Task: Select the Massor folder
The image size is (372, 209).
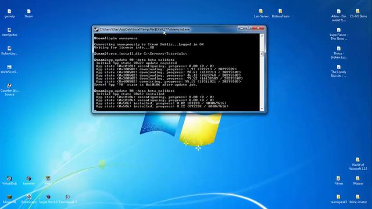Action: [x=358, y=181]
